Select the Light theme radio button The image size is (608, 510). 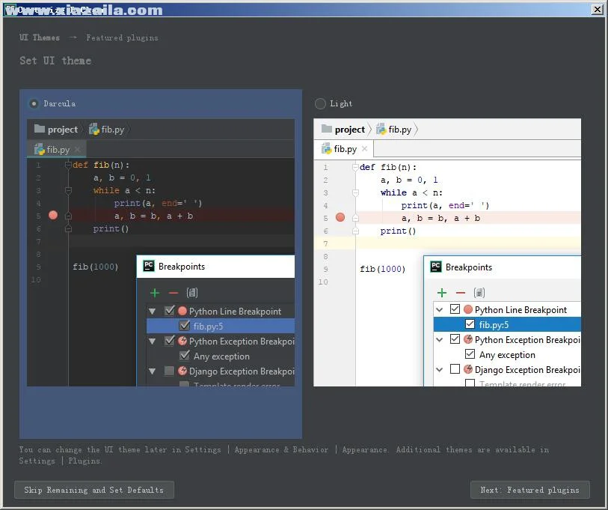point(320,103)
